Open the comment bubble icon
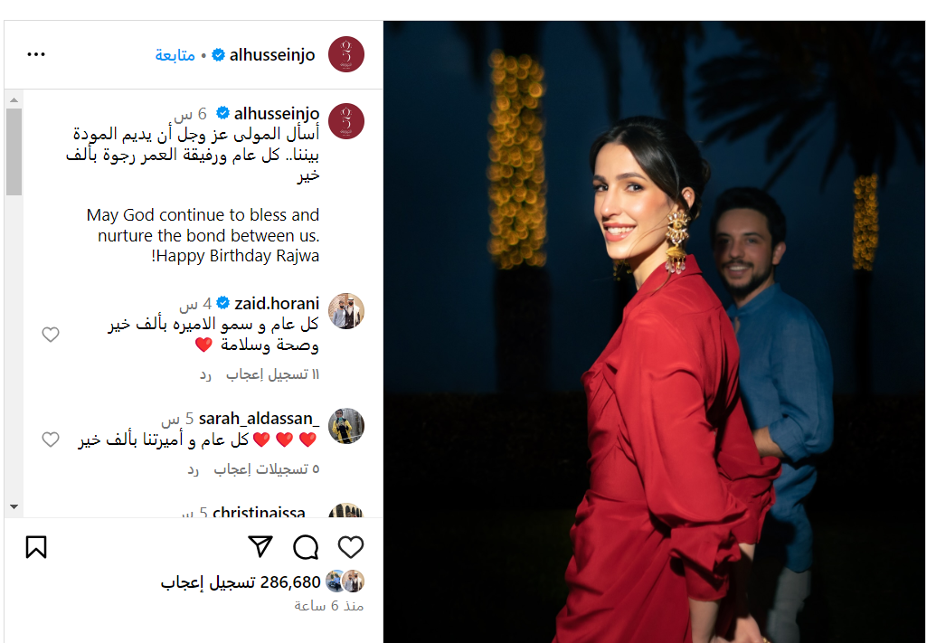 point(306,547)
